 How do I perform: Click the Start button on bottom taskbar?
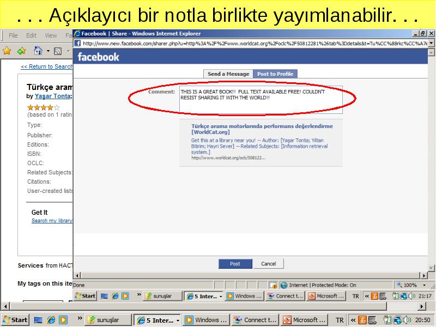(15, 320)
